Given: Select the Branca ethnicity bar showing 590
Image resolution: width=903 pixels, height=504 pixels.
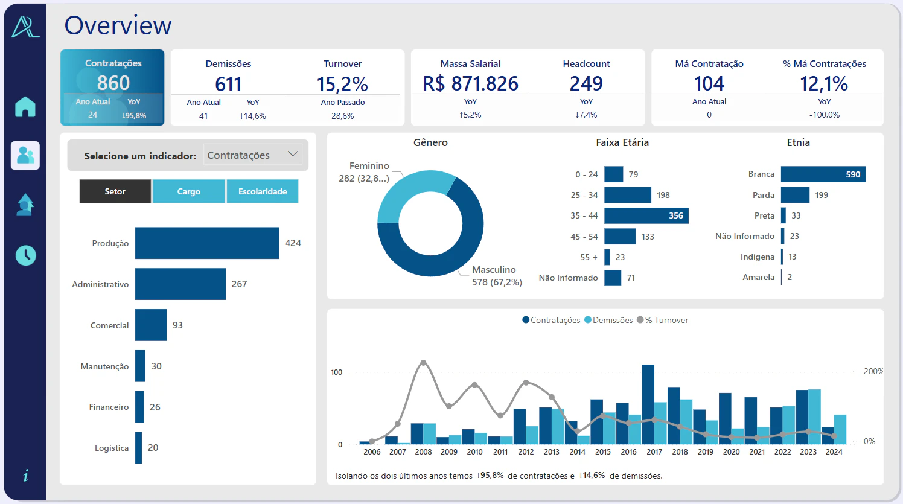Looking at the screenshot, I should click(823, 174).
